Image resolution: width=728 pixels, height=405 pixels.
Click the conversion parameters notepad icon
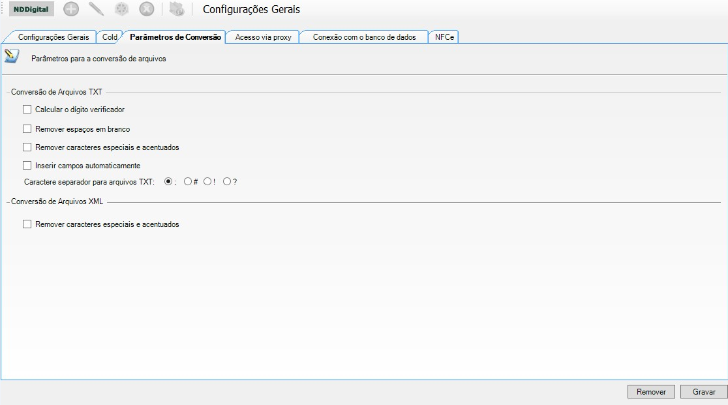tap(12, 56)
